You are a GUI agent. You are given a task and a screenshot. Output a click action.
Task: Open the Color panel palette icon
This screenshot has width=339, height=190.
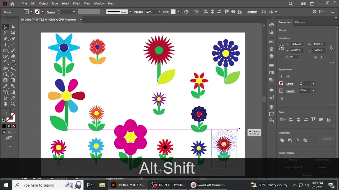[x=271, y=25]
